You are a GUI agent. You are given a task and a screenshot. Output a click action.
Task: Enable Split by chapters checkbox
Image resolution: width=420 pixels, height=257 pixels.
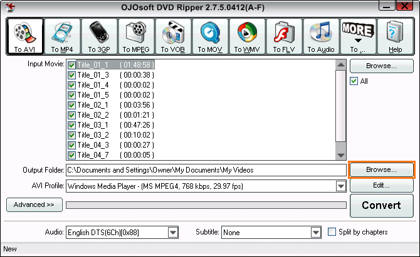[x=332, y=231]
